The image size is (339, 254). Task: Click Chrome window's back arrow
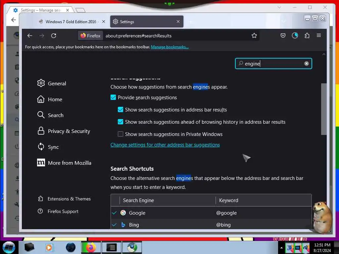[x=14, y=20]
